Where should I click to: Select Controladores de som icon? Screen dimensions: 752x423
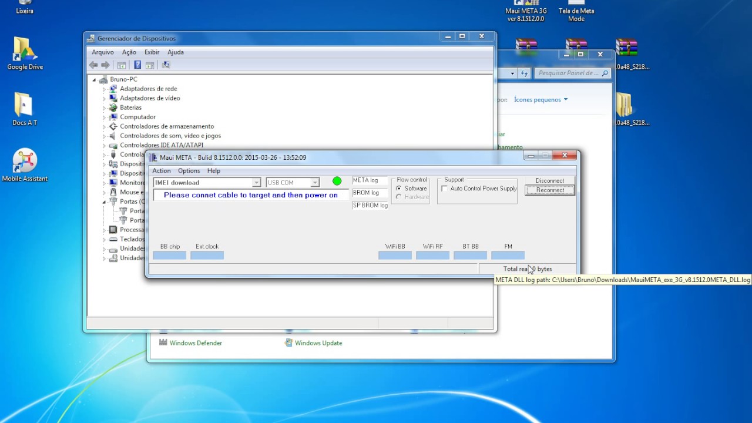pyautogui.click(x=113, y=136)
